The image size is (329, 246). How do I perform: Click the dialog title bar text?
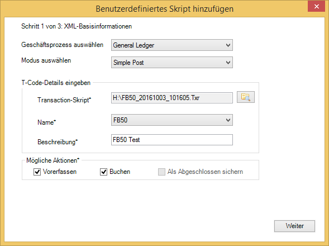(x=164, y=9)
